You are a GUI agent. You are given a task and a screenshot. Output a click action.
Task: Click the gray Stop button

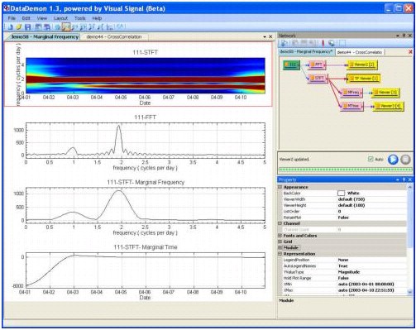coord(405,160)
